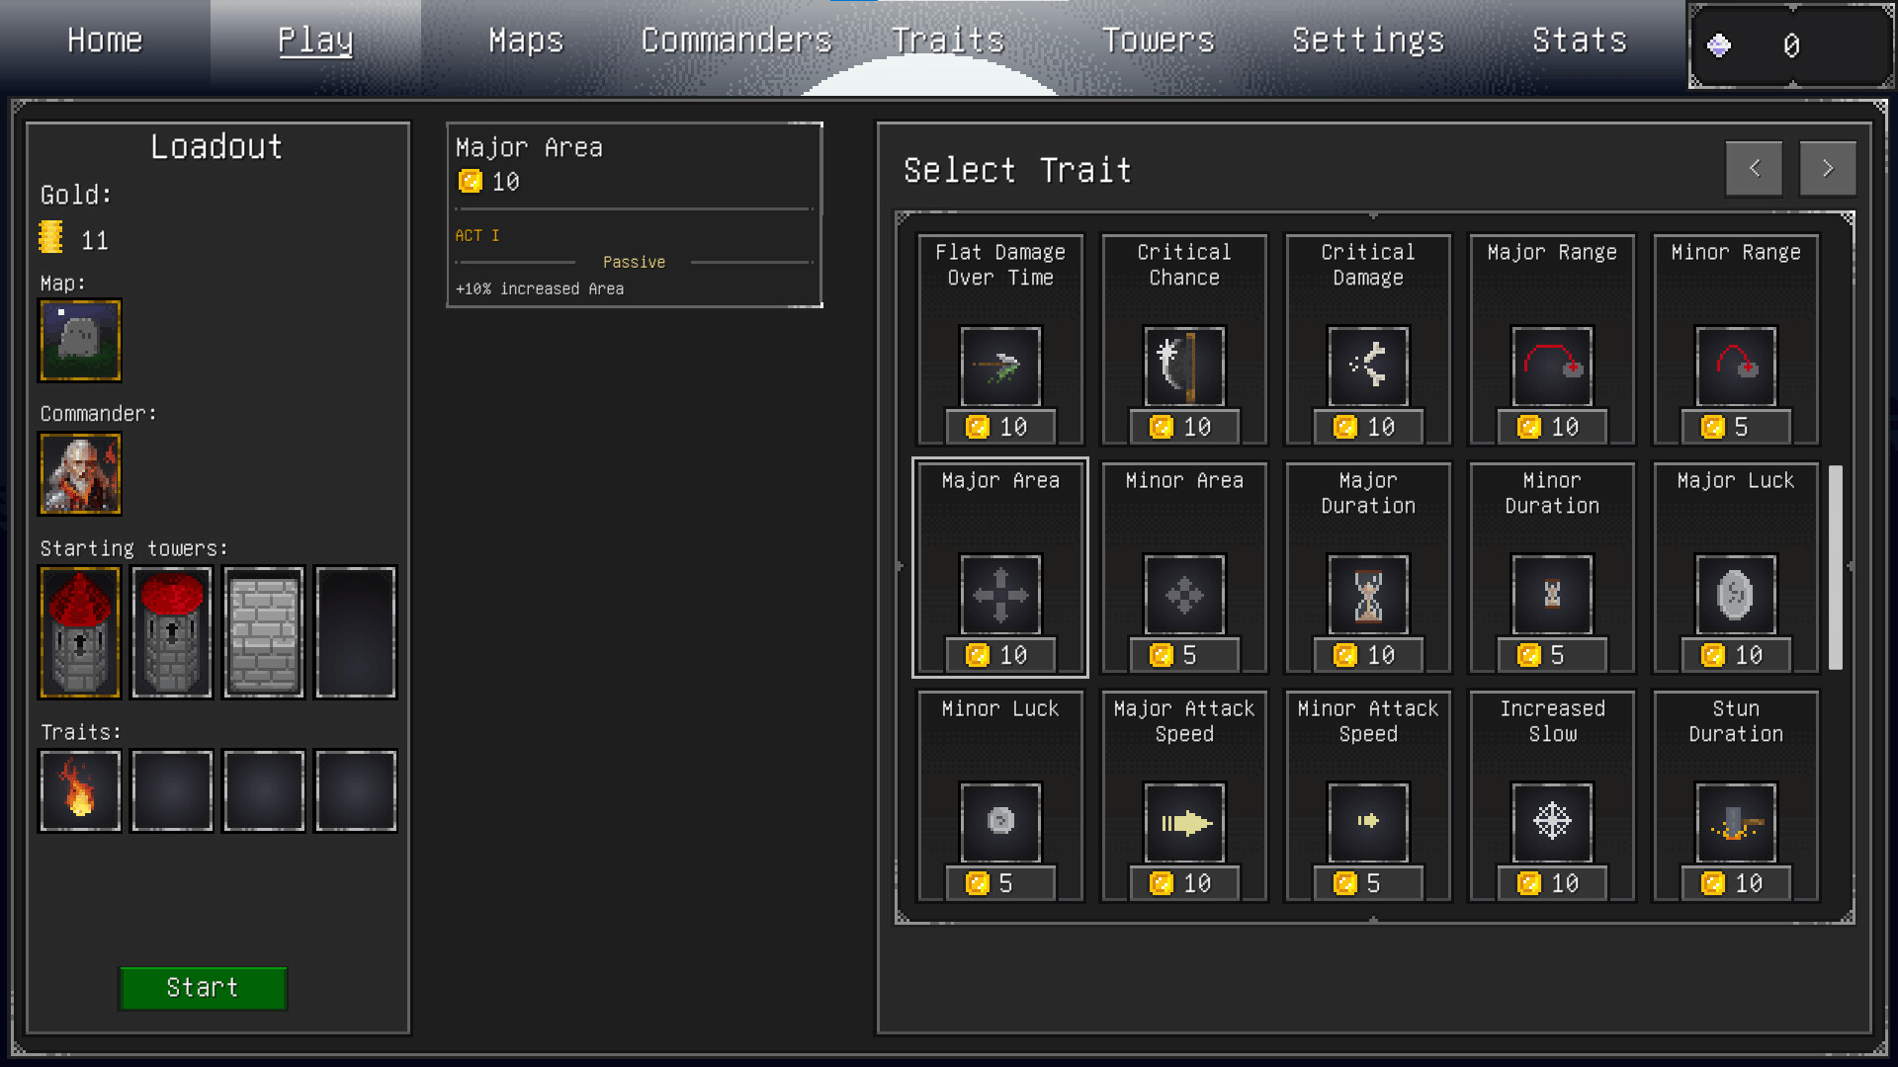Click the trait list scrollbar

click(1836, 567)
